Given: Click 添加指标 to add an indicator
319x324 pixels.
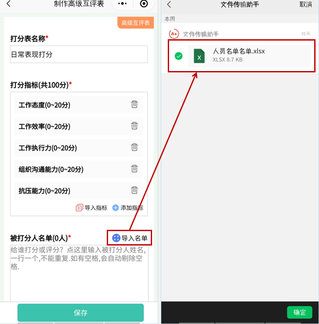Looking at the screenshot, I should (x=128, y=208).
